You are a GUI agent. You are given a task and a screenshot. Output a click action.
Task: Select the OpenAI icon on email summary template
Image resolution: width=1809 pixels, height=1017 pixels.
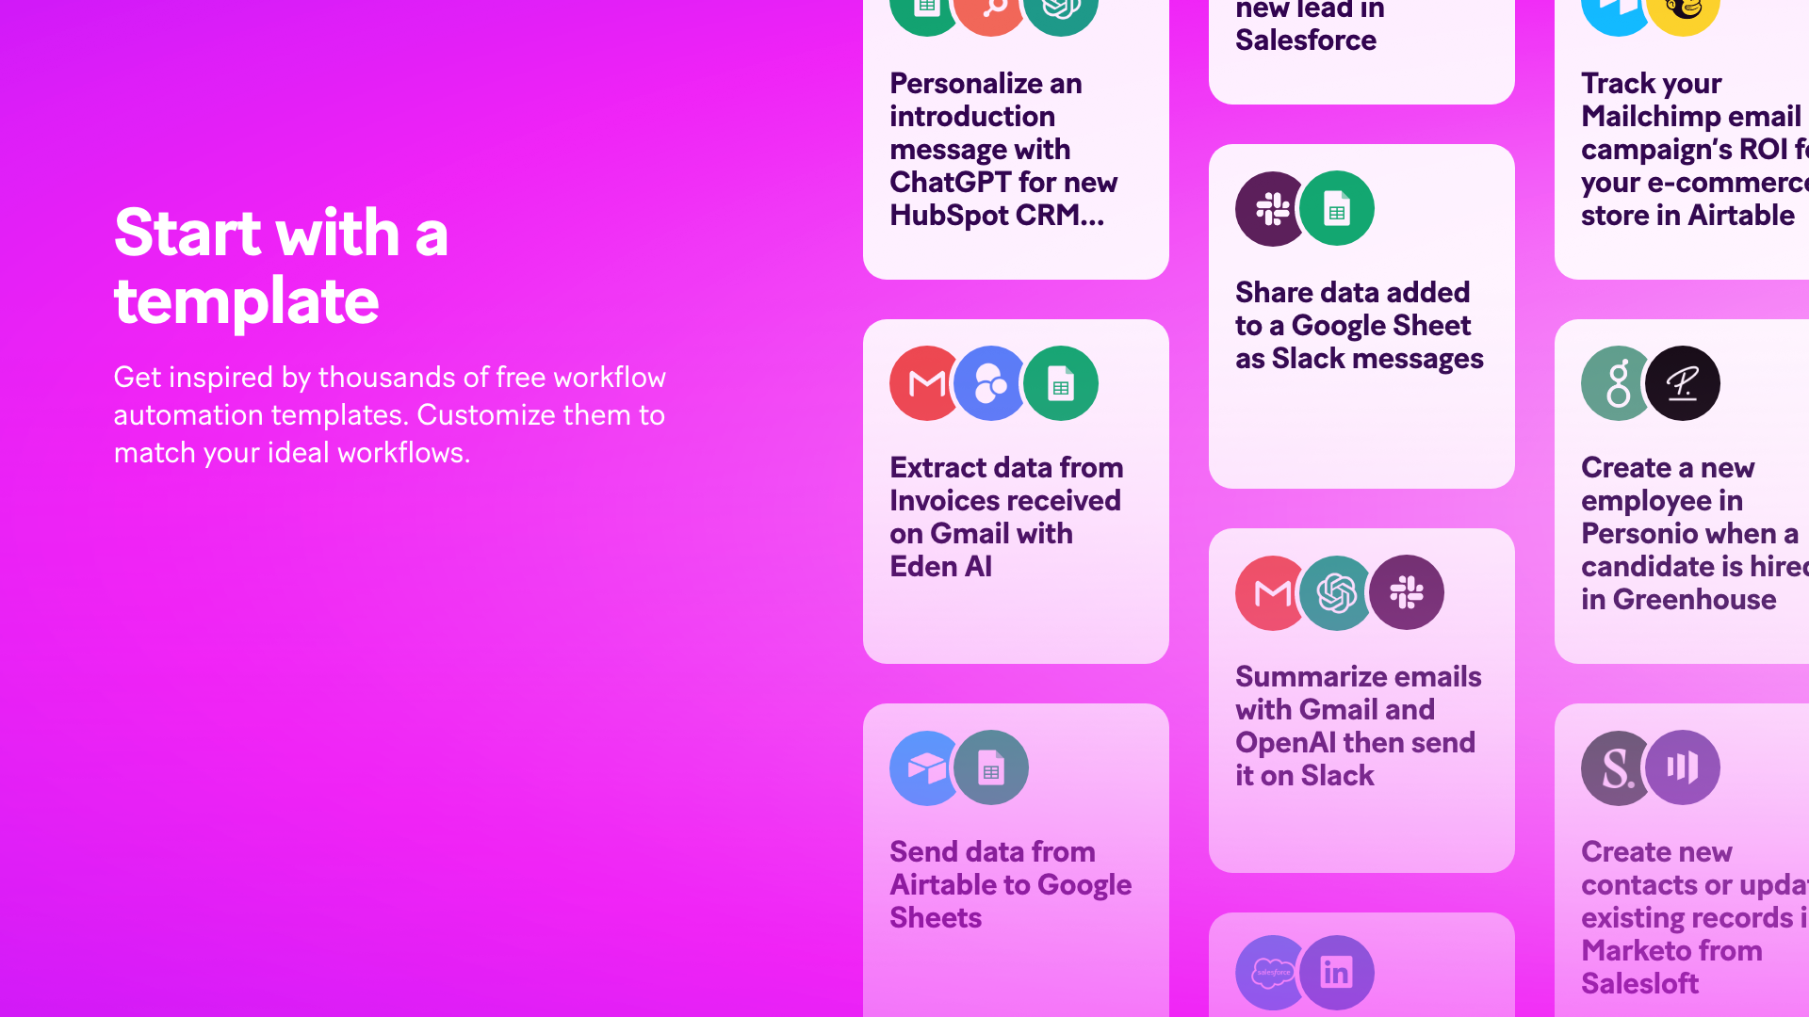(x=1337, y=592)
